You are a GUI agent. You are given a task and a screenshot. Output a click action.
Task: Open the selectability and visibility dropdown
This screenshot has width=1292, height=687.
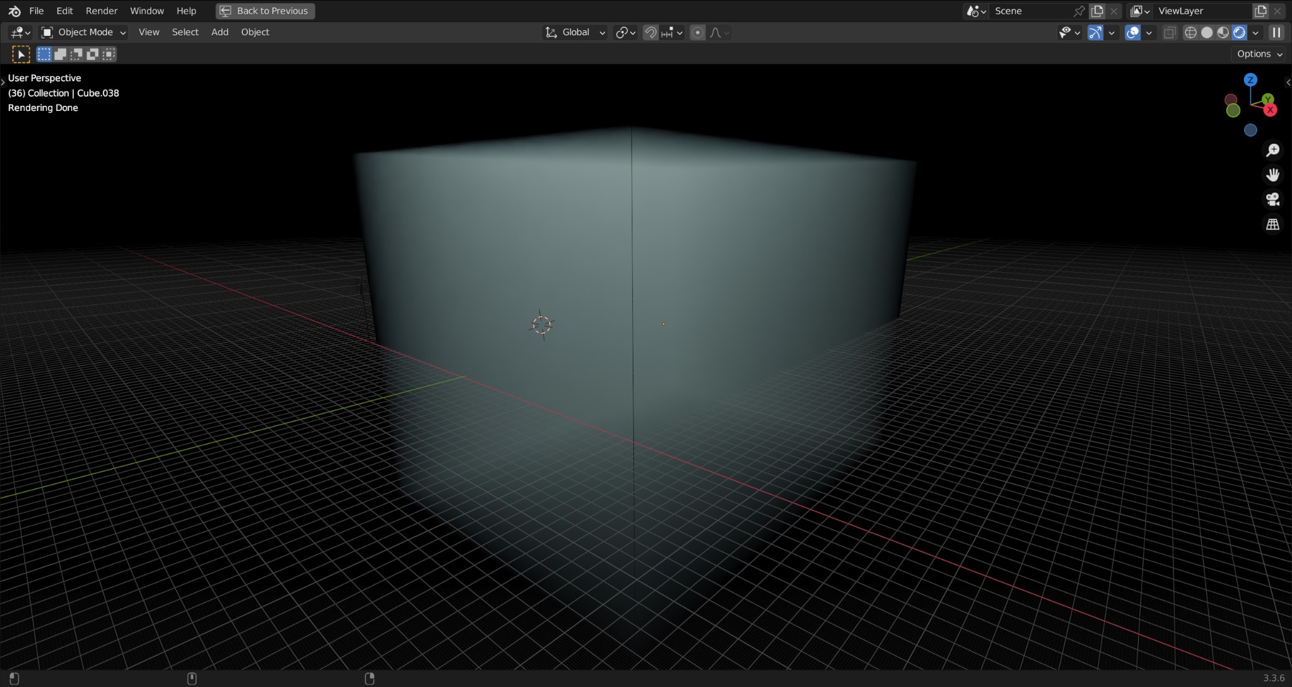1069,32
